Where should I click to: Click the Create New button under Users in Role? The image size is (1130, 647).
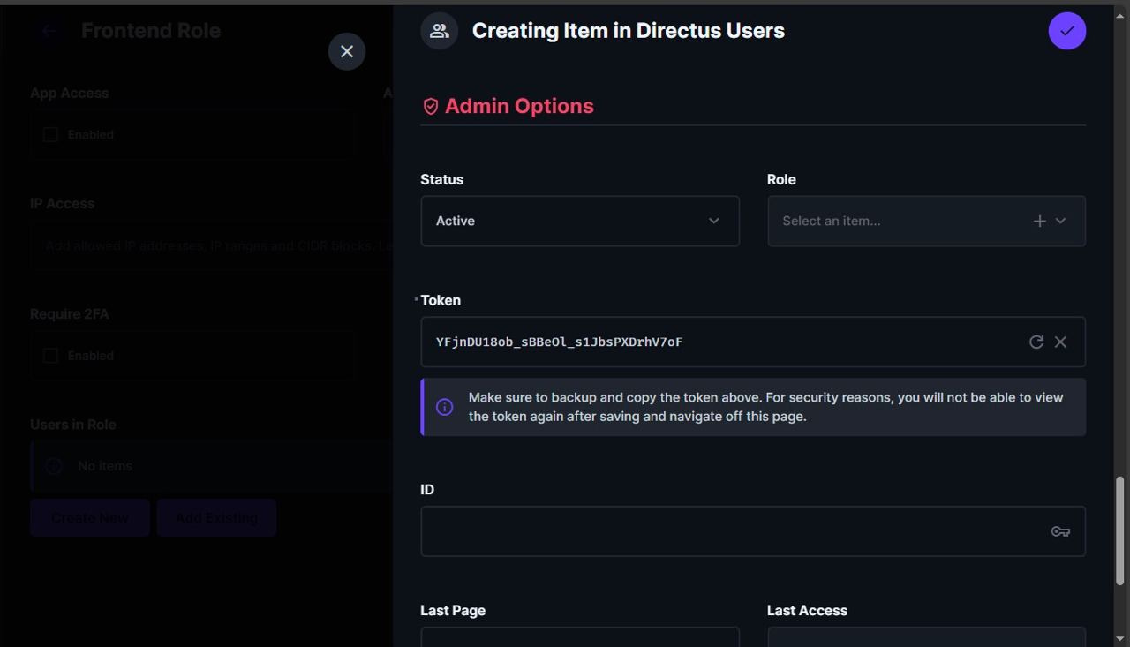coord(89,517)
